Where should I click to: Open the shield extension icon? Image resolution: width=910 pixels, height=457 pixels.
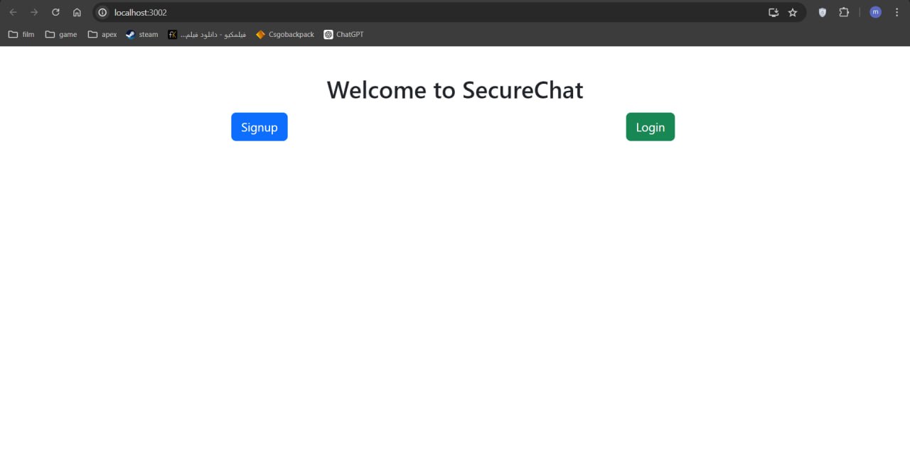(823, 12)
